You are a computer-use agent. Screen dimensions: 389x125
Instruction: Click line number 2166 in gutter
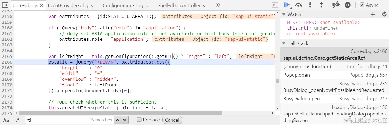[x=7, y=62]
